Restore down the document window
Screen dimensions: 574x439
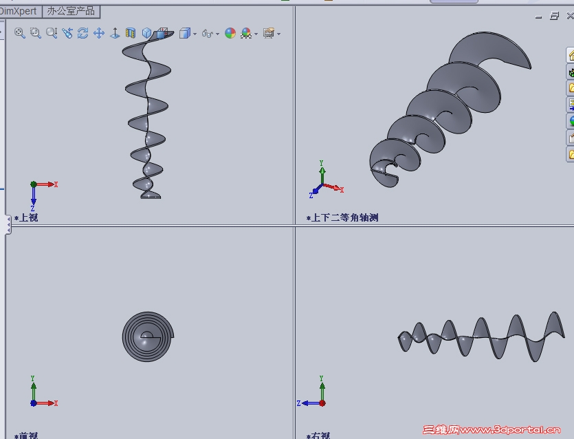554,16
